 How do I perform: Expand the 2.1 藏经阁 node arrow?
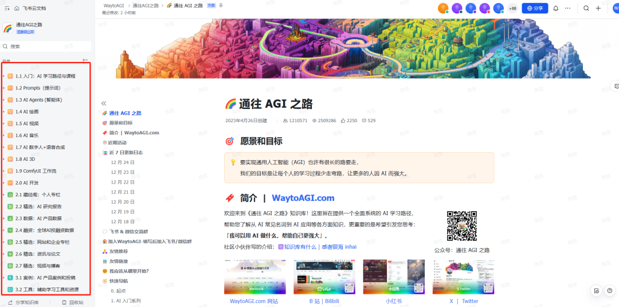pyautogui.click(x=4, y=195)
